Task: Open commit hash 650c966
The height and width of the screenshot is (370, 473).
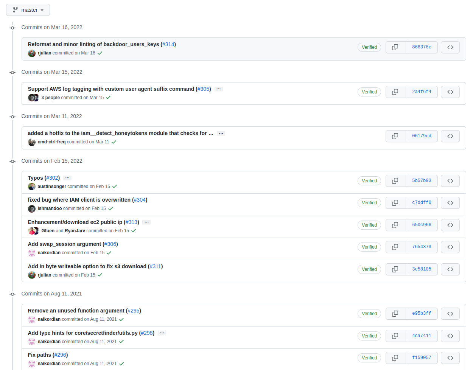Action: point(422,225)
